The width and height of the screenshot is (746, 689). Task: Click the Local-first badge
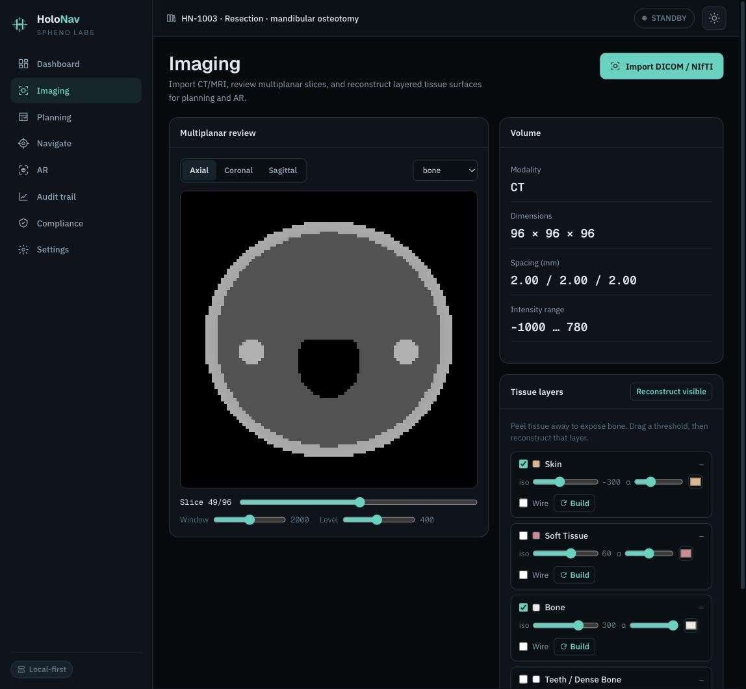42,669
